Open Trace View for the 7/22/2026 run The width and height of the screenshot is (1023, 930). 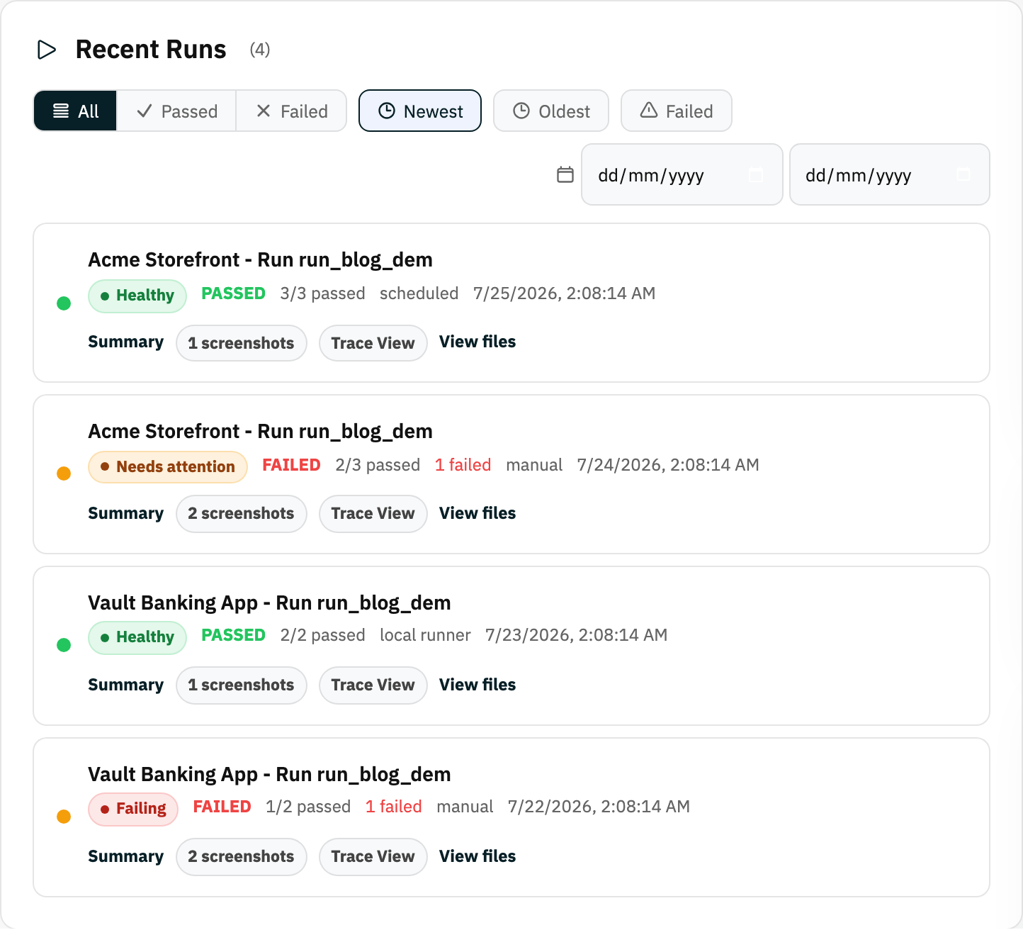[373, 857]
